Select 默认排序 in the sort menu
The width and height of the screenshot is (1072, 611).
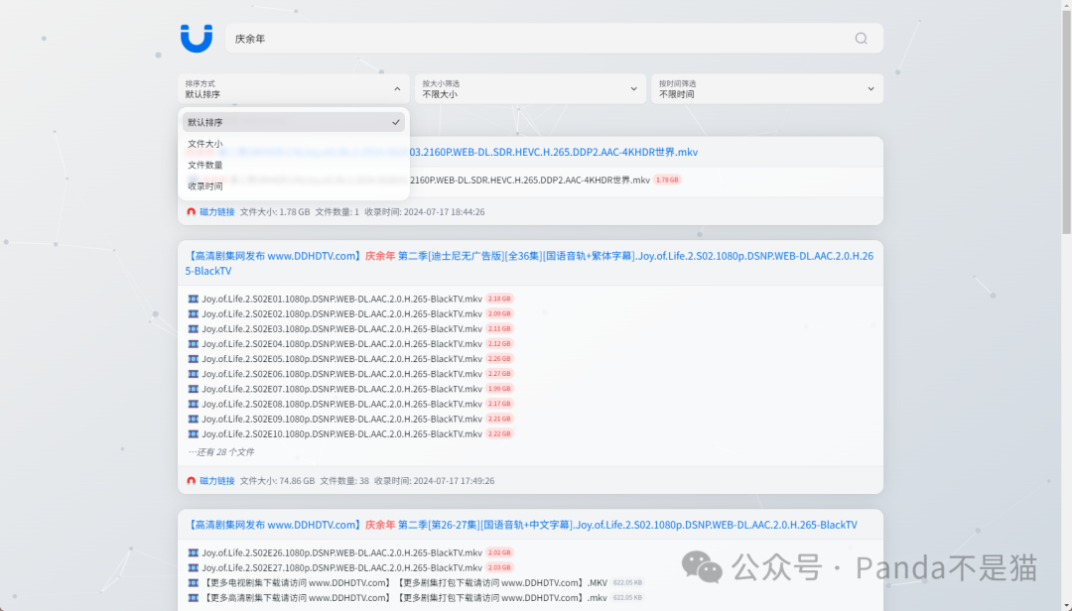tap(293, 122)
